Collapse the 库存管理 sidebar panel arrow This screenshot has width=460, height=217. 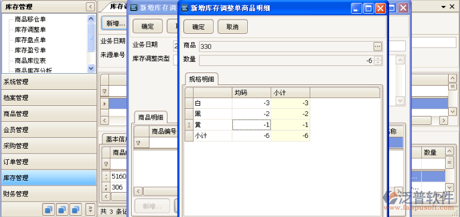point(91,7)
